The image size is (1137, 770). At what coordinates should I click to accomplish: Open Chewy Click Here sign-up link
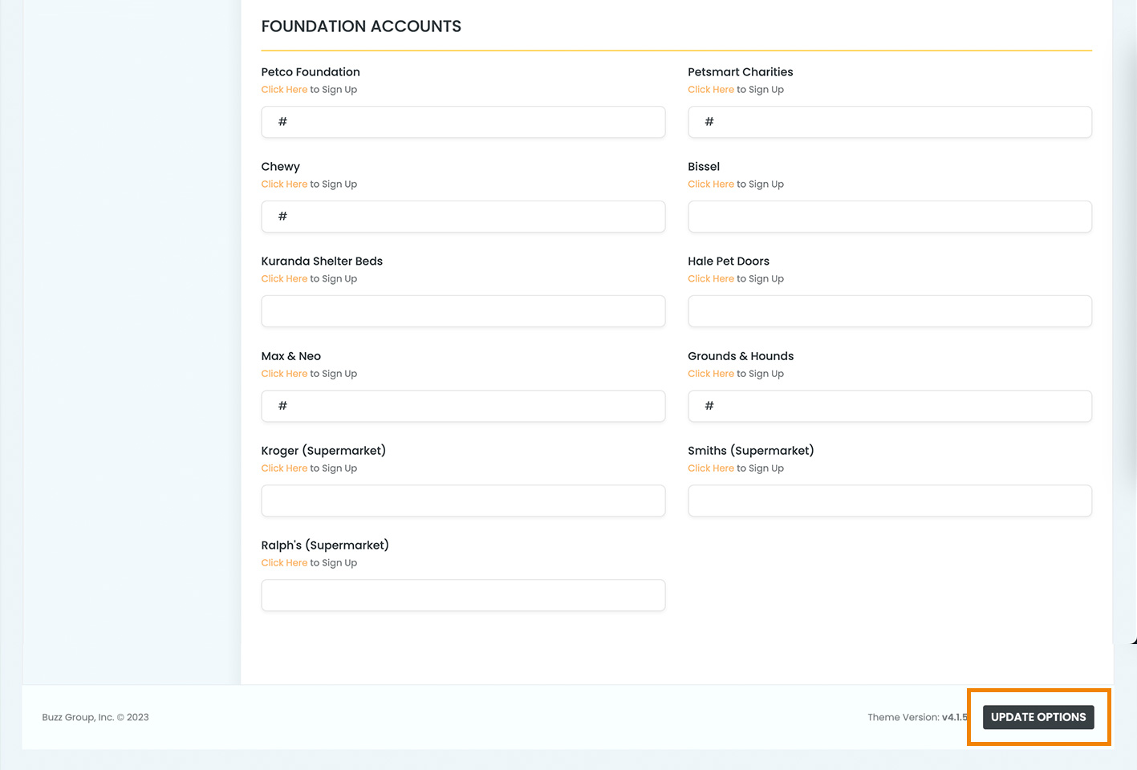point(284,184)
